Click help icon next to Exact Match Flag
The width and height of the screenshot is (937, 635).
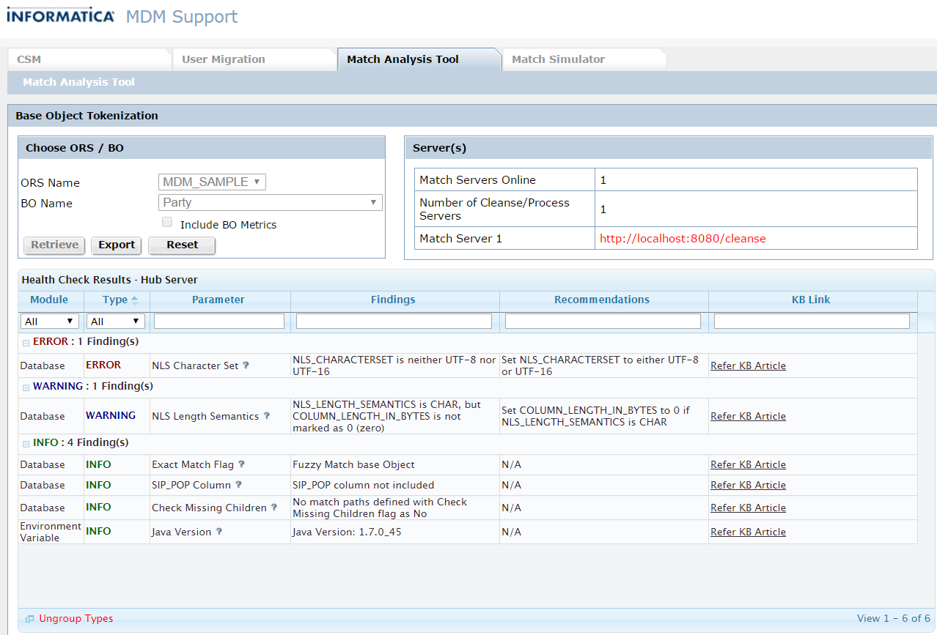click(242, 464)
